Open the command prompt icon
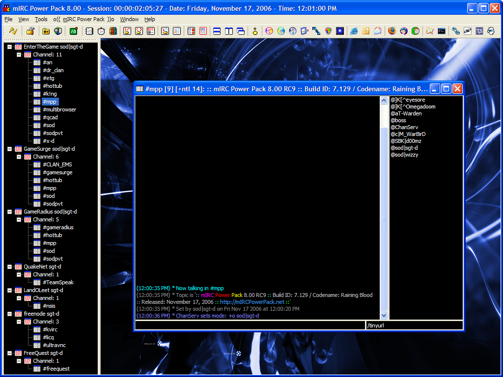The height and width of the screenshot is (377, 503). (442, 31)
